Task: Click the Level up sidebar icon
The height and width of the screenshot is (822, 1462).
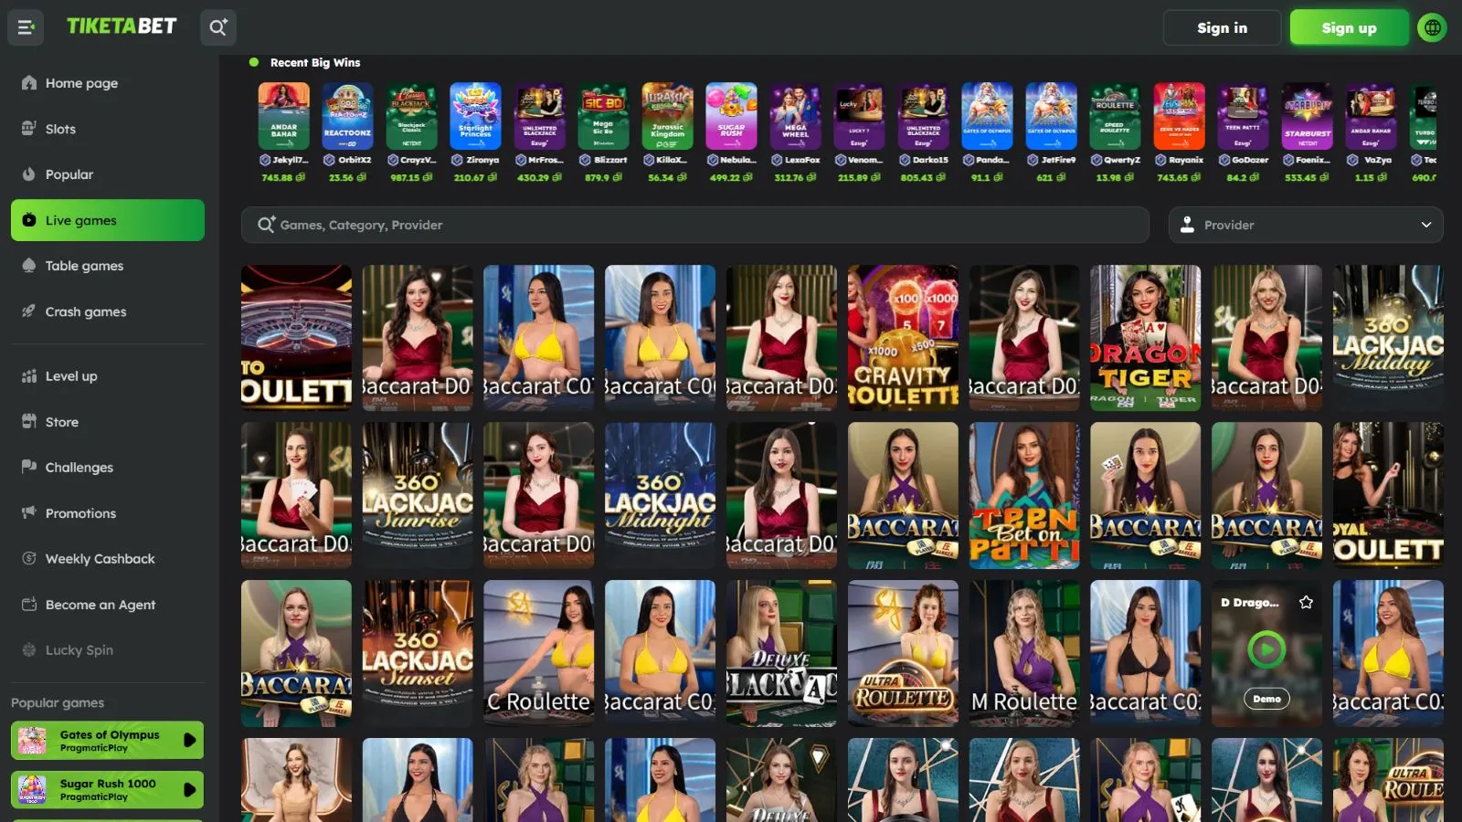Action: 29,375
